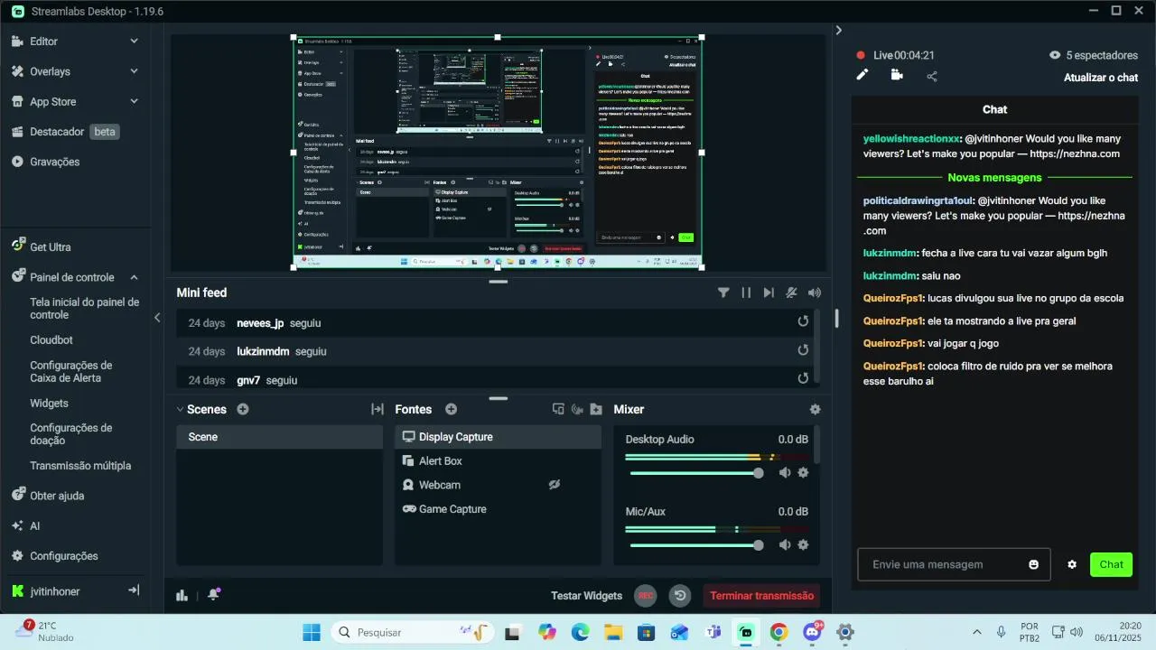Open Configurações de Caixa de Alerta
The width and height of the screenshot is (1156, 650).
(70, 372)
